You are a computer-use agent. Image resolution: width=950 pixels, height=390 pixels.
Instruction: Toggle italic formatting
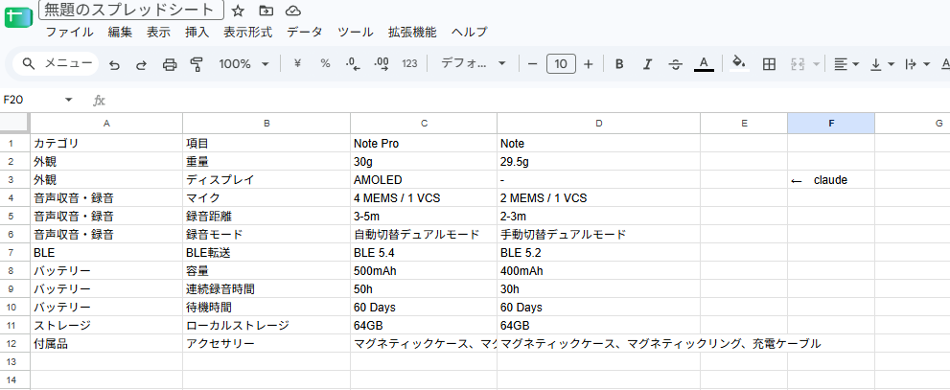tap(648, 64)
